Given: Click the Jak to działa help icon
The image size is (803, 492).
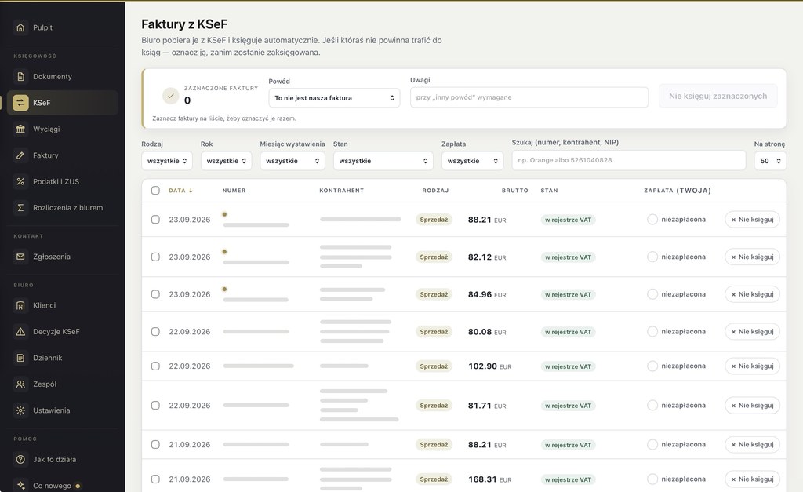Looking at the screenshot, I should [20, 459].
